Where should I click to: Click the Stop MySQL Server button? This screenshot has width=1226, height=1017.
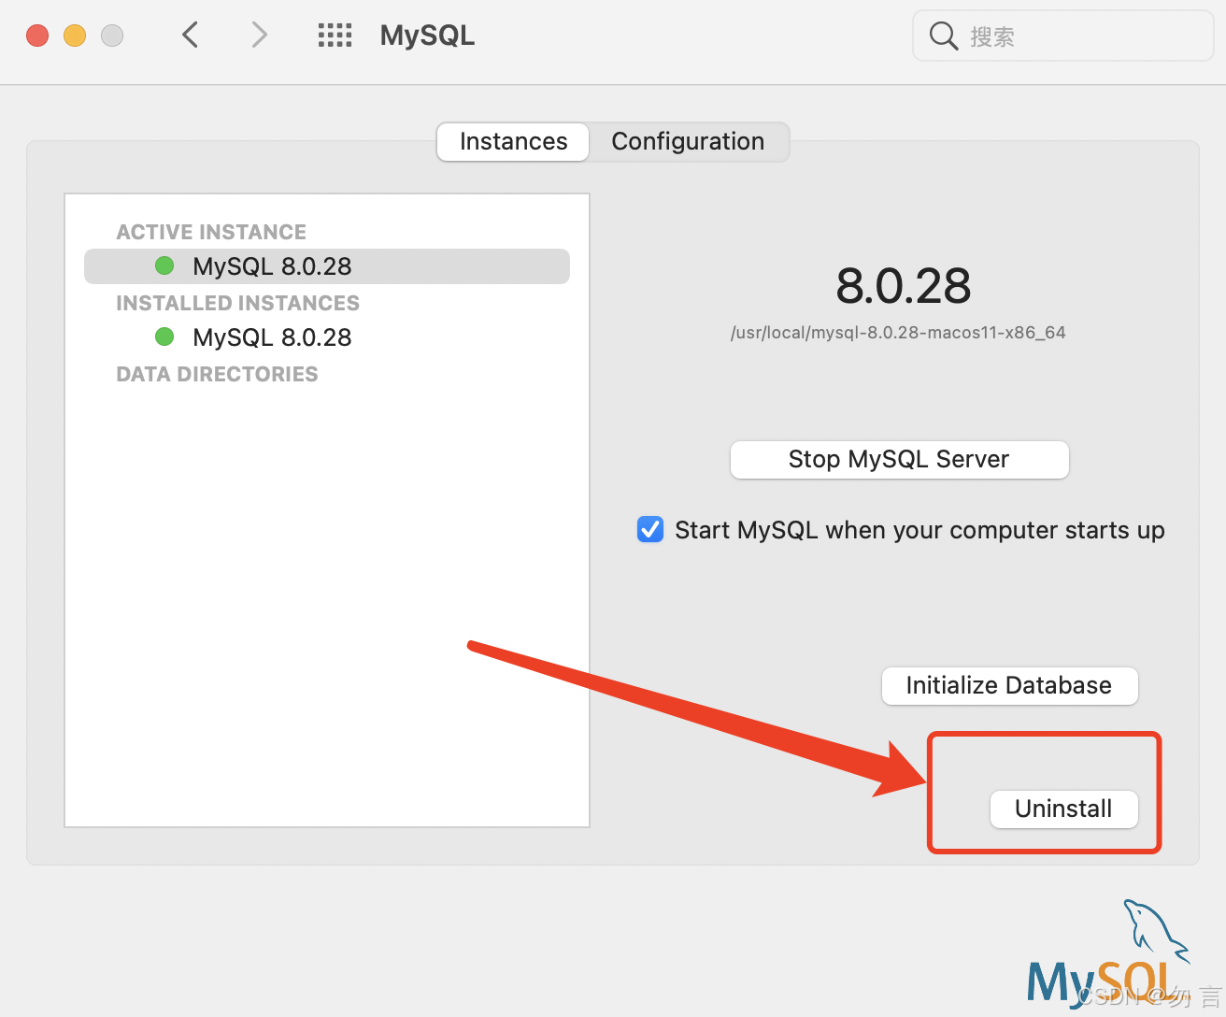(x=899, y=460)
